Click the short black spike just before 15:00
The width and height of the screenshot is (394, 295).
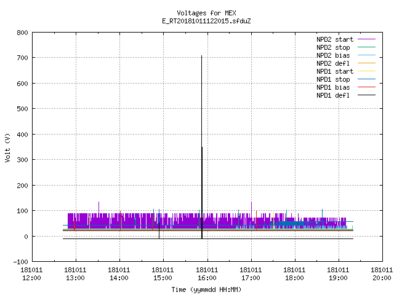click(x=159, y=229)
